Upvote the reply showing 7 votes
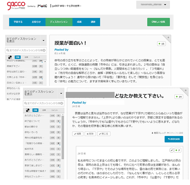Image resolution: width=190 pixels, height=185 pixels. [178, 150]
